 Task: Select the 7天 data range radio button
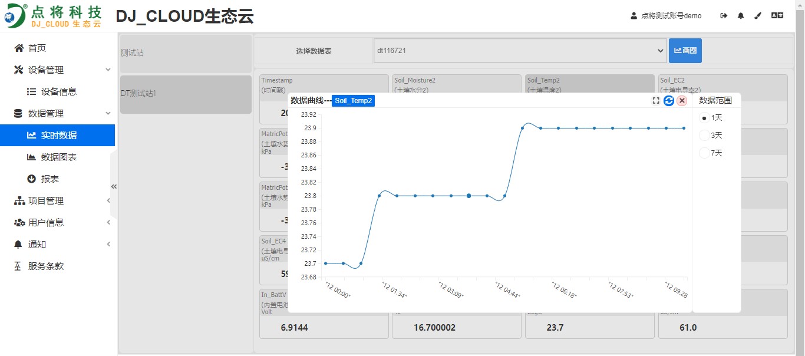704,152
